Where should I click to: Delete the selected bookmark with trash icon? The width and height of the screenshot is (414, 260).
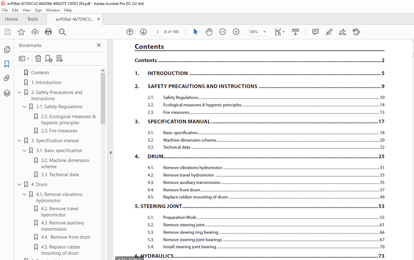(x=38, y=58)
